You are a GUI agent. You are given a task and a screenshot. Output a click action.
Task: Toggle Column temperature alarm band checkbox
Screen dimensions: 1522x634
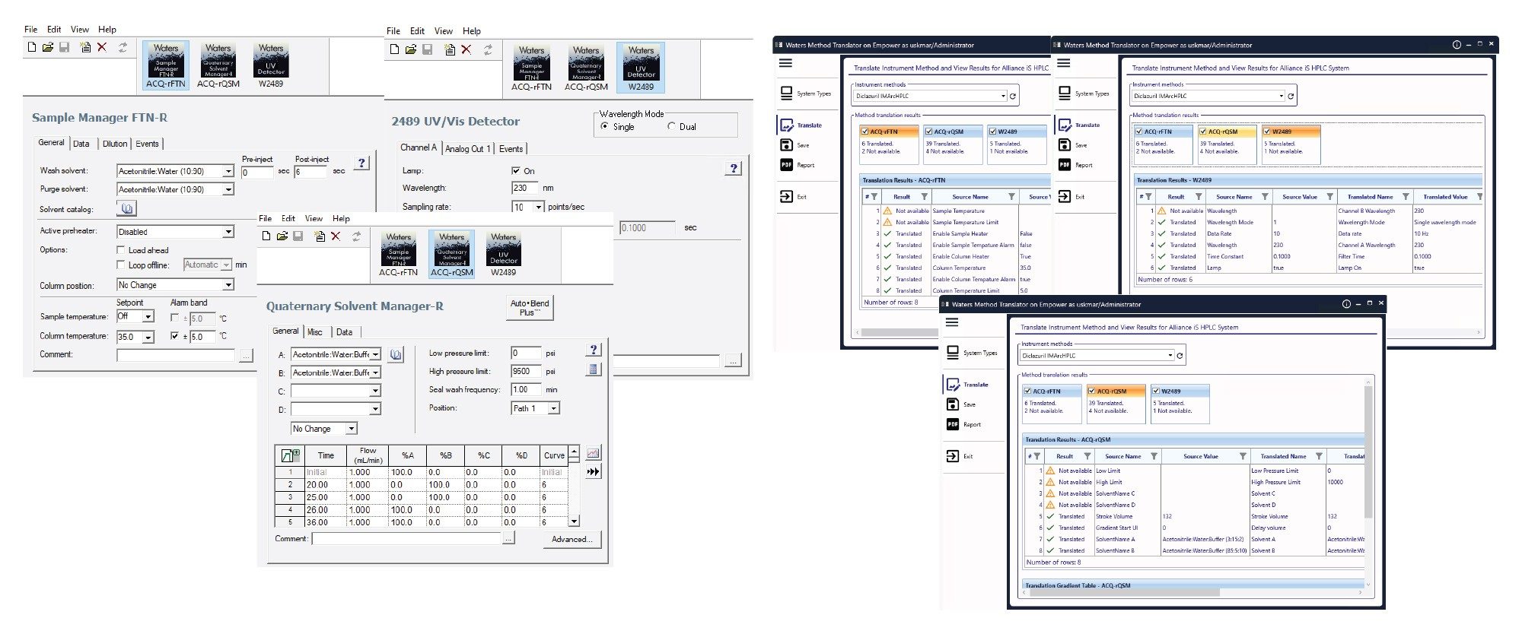(175, 335)
